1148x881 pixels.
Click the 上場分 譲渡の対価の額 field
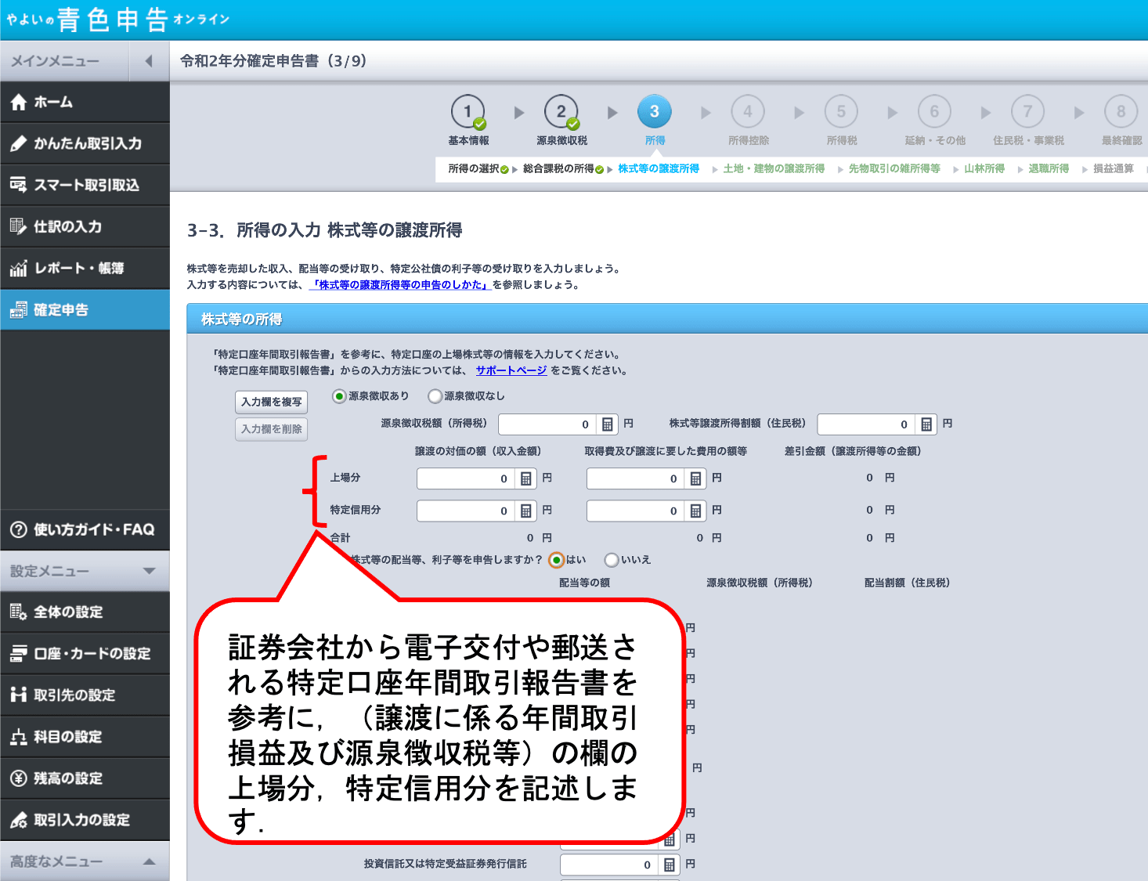(467, 478)
